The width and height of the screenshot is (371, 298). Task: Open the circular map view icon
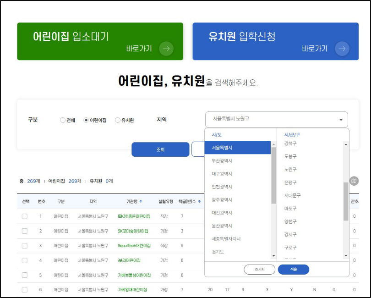point(353,181)
